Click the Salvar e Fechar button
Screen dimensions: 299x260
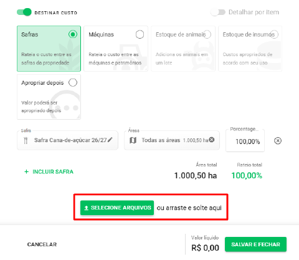pos(255,244)
